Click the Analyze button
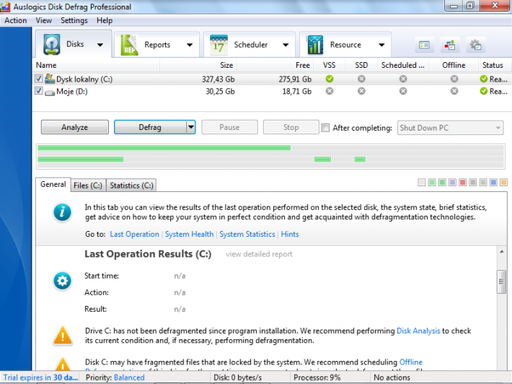 tap(75, 127)
